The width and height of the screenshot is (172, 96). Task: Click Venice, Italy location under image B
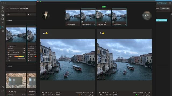click(x=146, y=95)
